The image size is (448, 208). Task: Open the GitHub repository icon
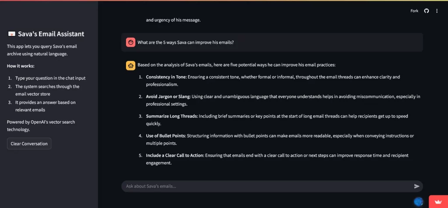click(426, 11)
